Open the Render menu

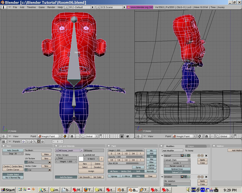click(51, 7)
